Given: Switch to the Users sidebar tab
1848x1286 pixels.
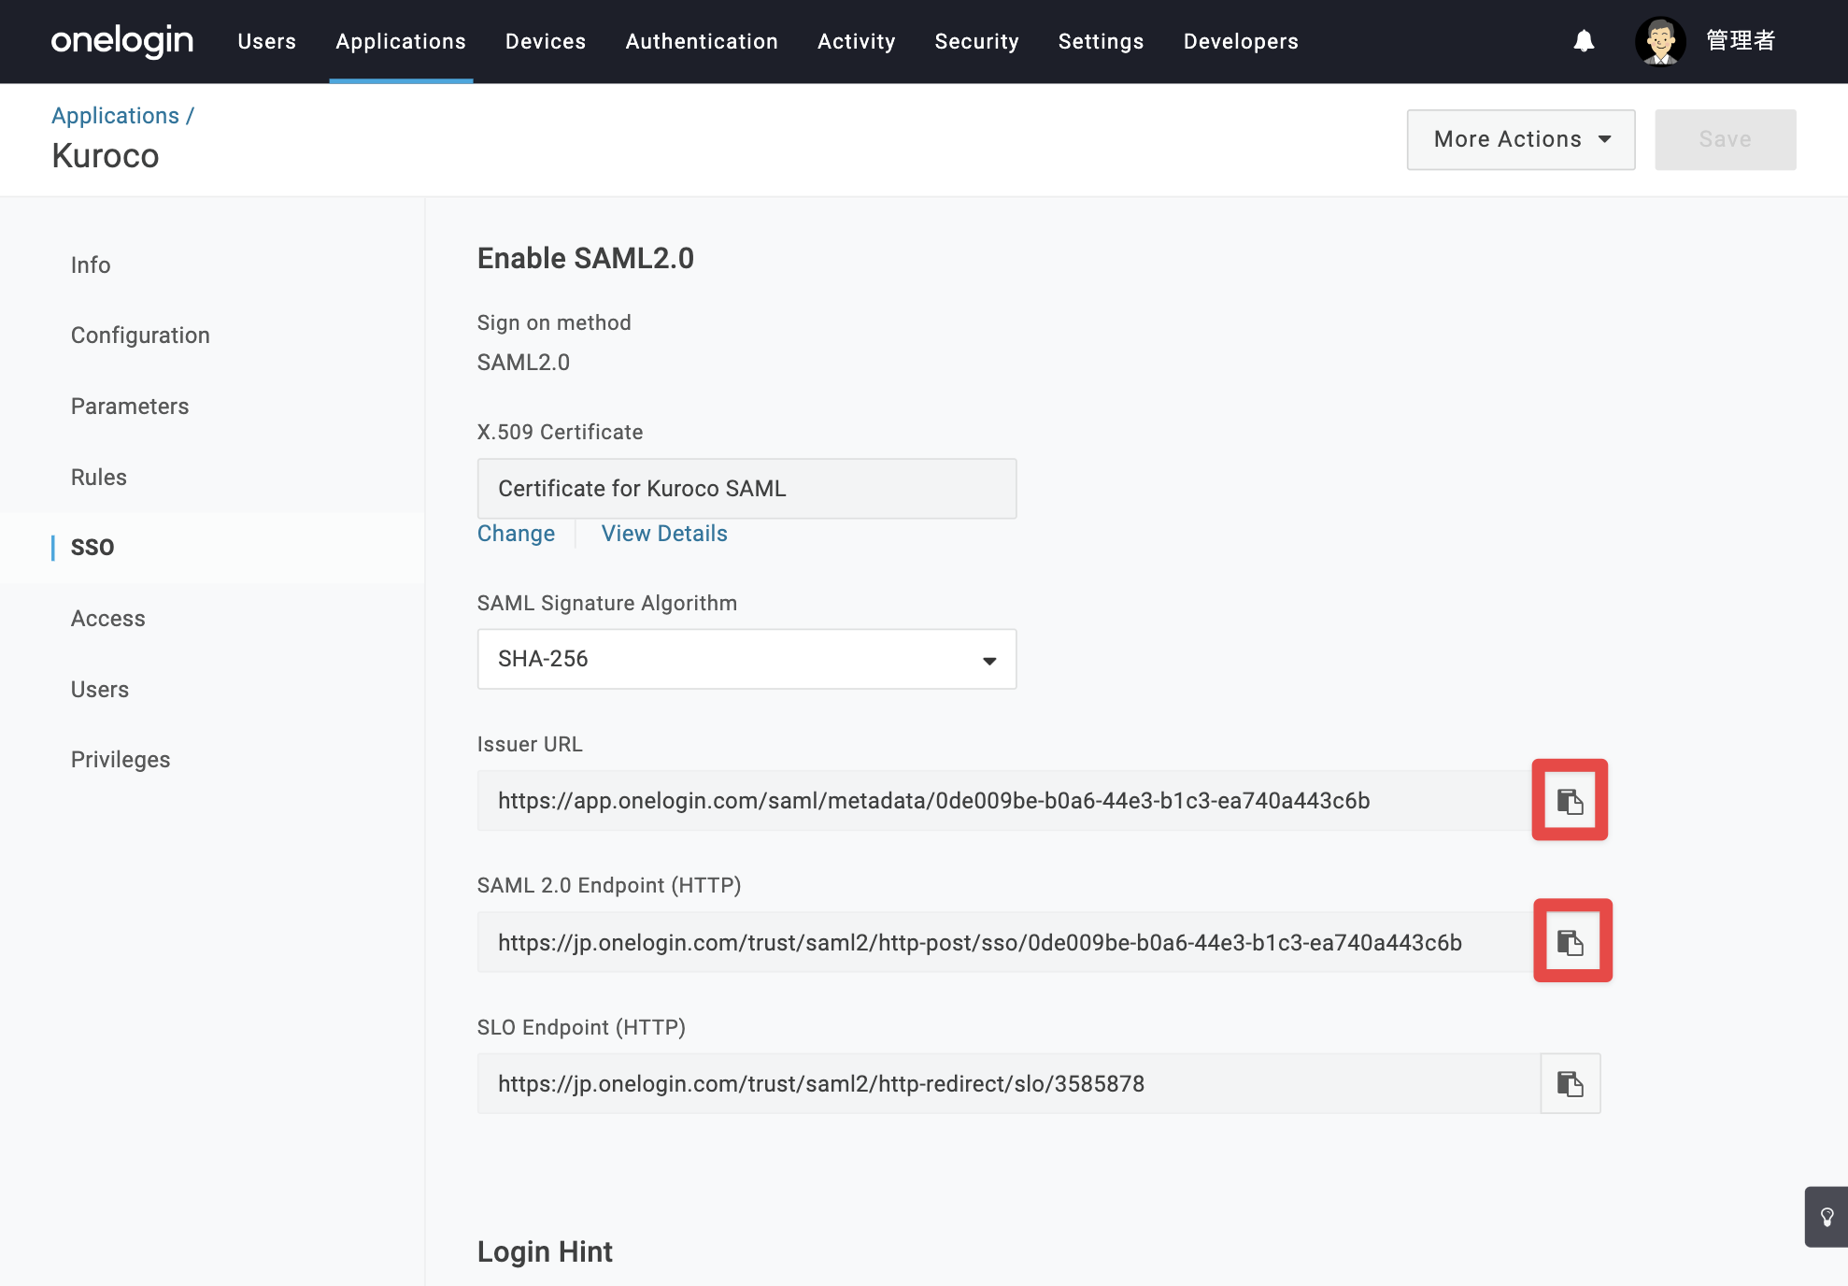Looking at the screenshot, I should 100,690.
